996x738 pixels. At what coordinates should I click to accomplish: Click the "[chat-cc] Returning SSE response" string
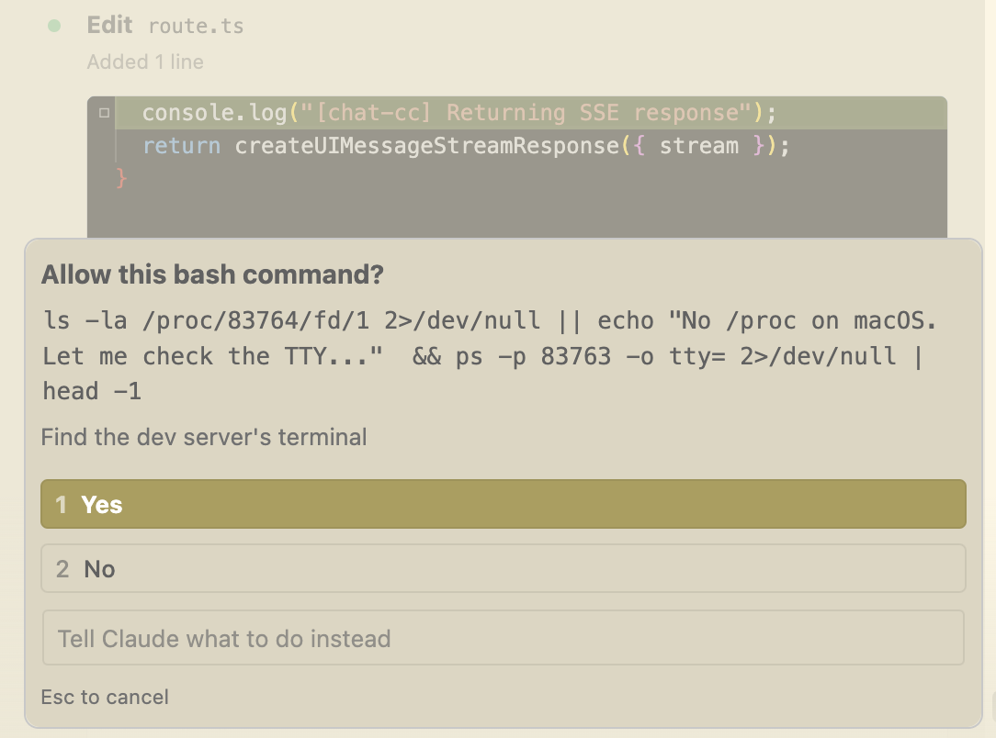tap(527, 113)
